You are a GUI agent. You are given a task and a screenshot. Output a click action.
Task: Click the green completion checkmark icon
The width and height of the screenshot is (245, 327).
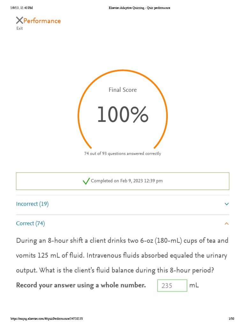[x=86, y=181]
